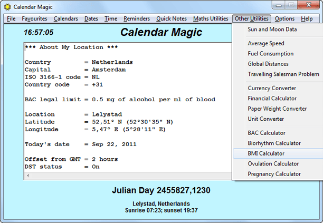Click the 'BAC legal limit' line
The height and width of the screenshot is (223, 323).
point(120,100)
